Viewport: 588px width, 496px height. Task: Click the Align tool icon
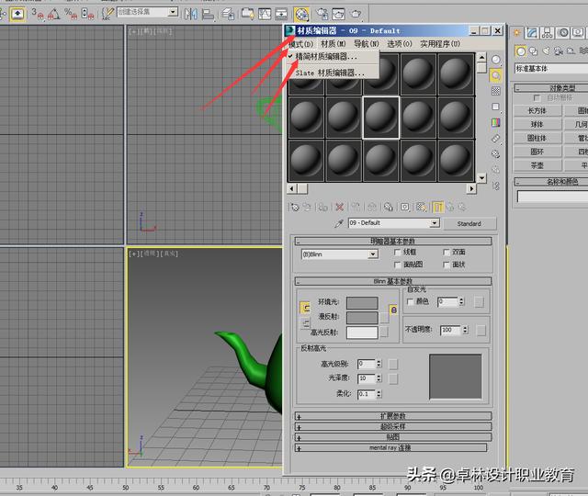pyautogui.click(x=208, y=15)
